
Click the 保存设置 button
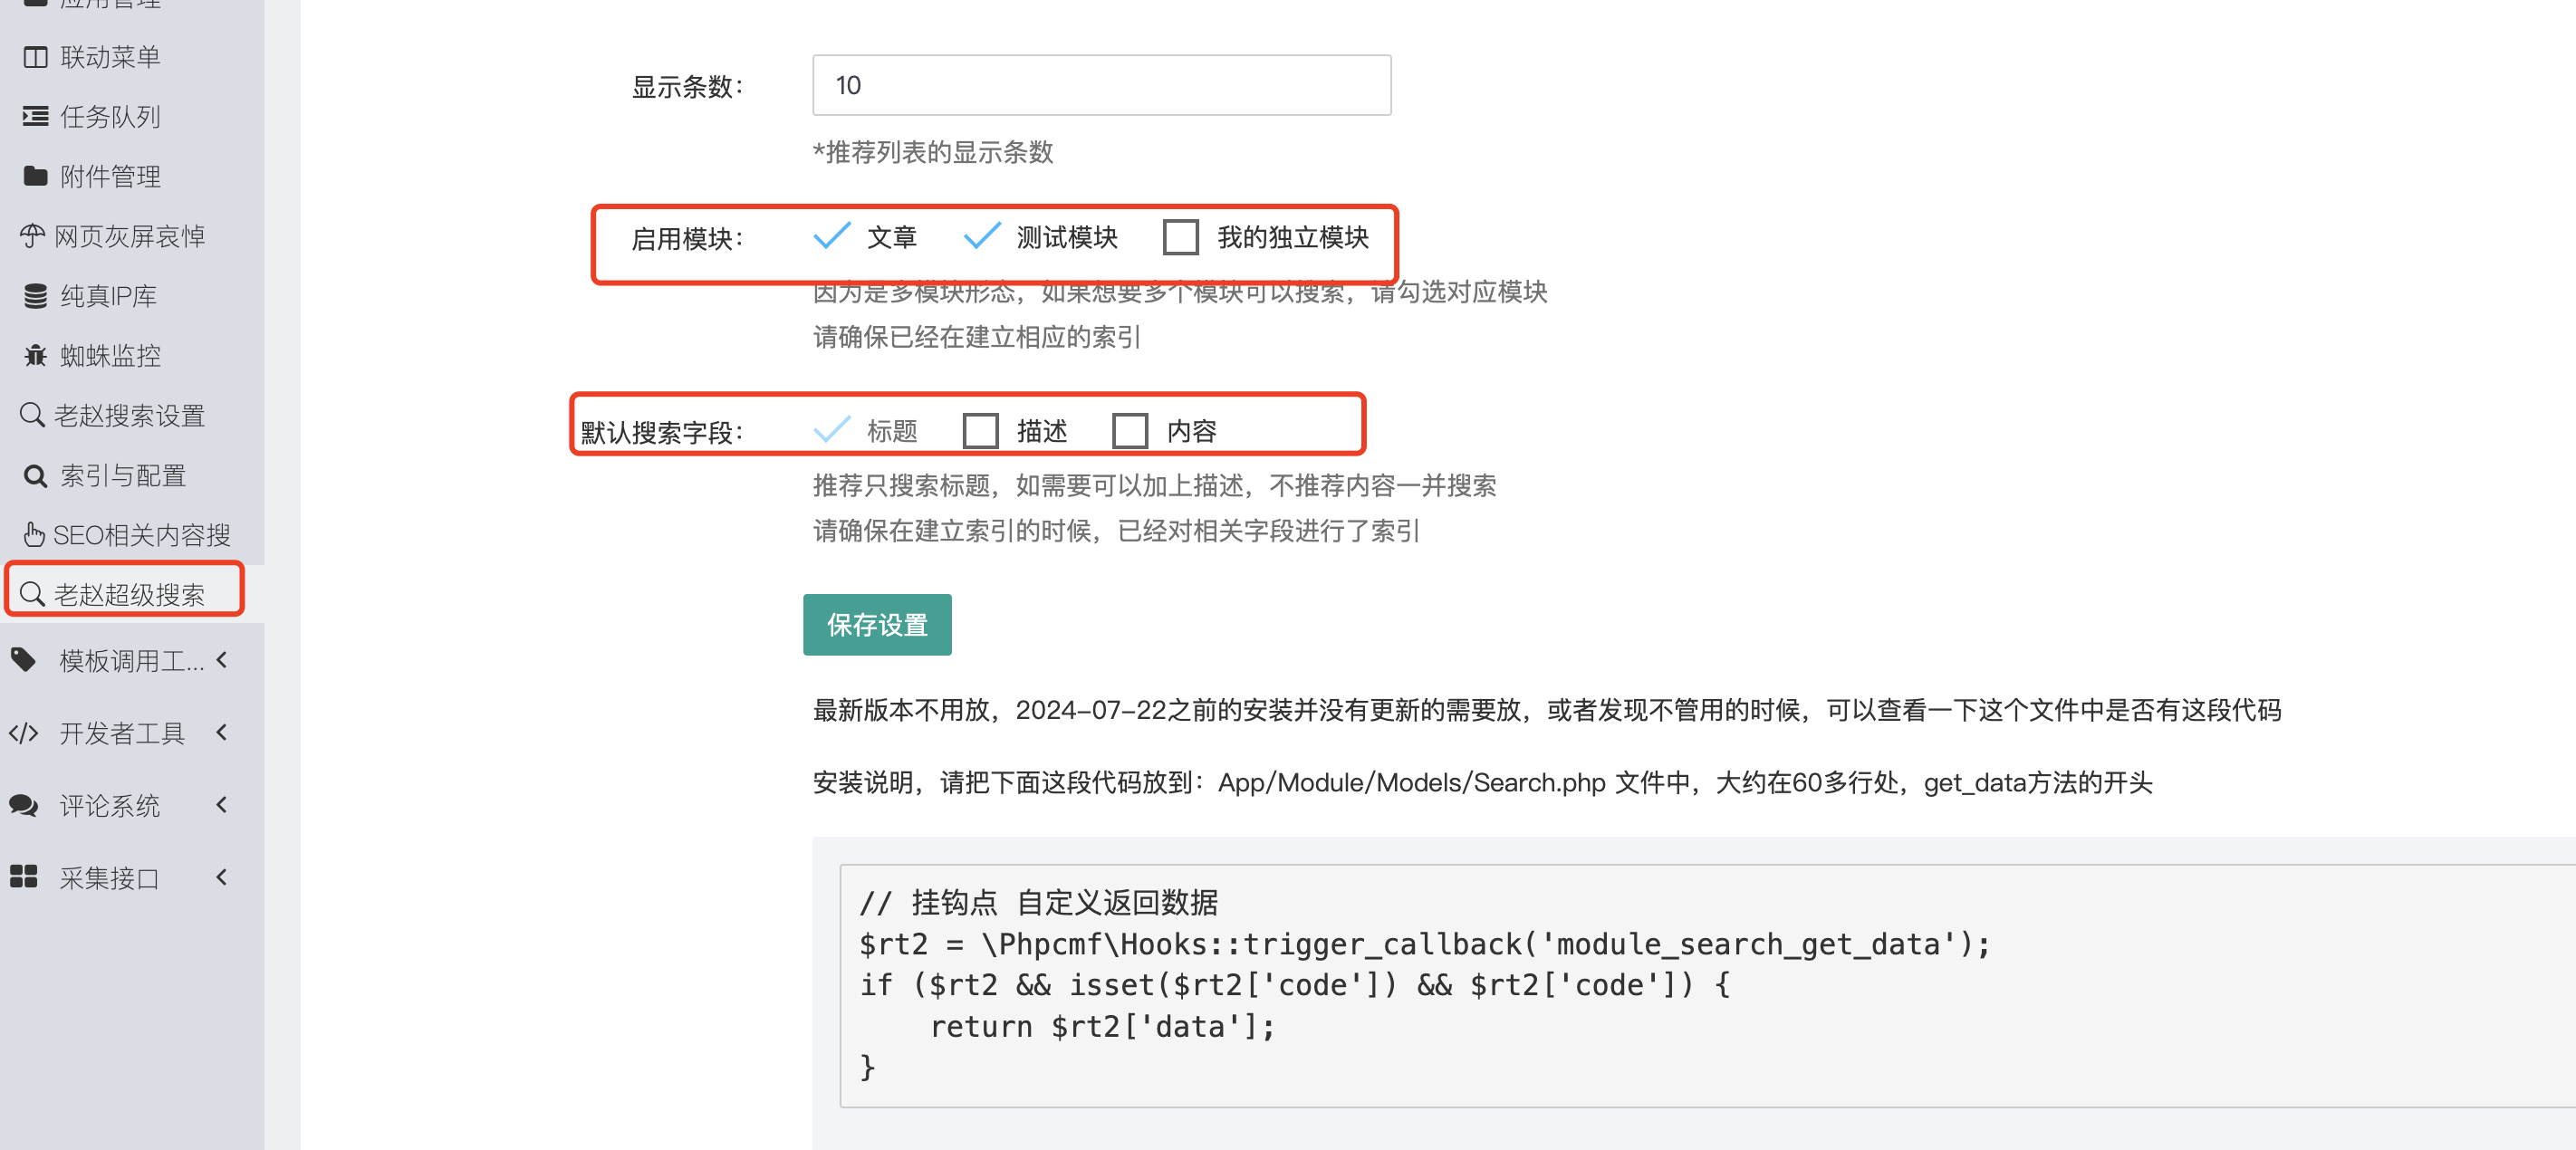coord(877,625)
